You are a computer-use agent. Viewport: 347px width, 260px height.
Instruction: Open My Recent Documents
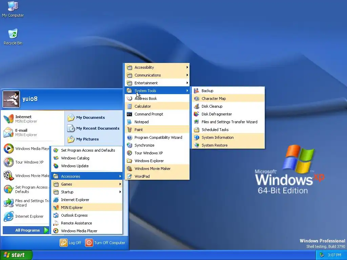point(94,128)
